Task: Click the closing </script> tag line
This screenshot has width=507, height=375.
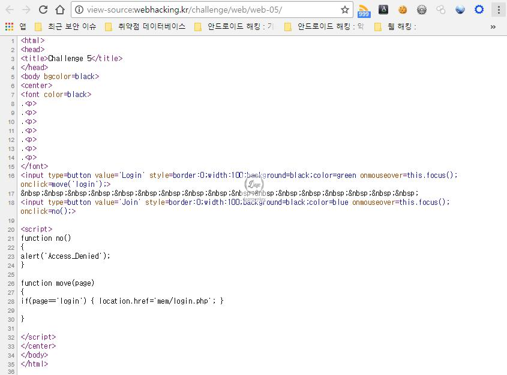Action: coord(38,337)
